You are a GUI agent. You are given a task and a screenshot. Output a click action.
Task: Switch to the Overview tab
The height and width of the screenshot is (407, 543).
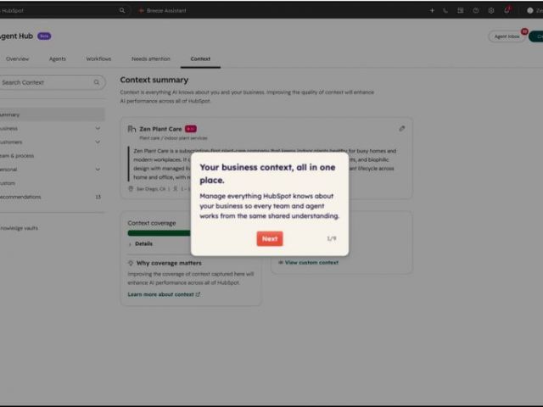17,59
